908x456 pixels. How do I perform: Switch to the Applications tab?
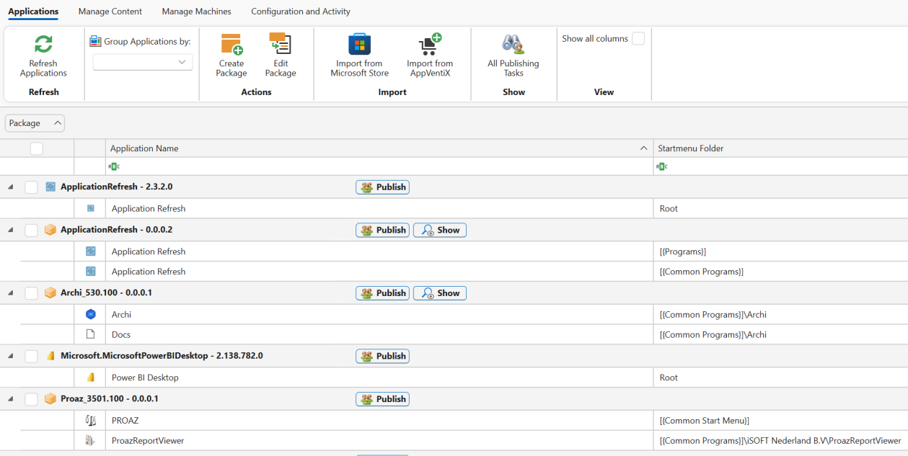pos(33,12)
